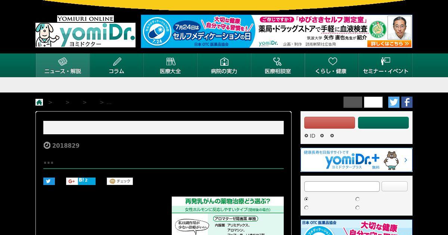This screenshot has width=448, height=235.
Task: Click 詳しくはこちら button in top banner
Action: click(x=389, y=44)
